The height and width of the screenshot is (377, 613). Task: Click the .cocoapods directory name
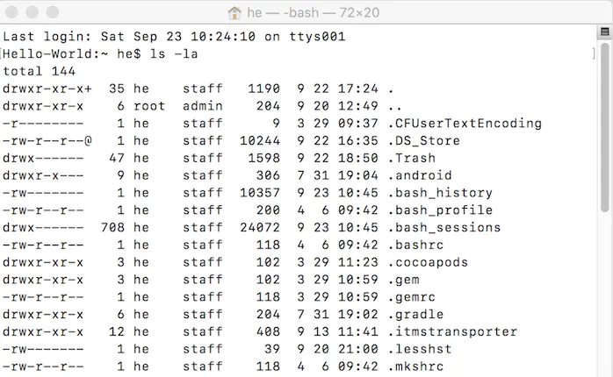point(428,262)
